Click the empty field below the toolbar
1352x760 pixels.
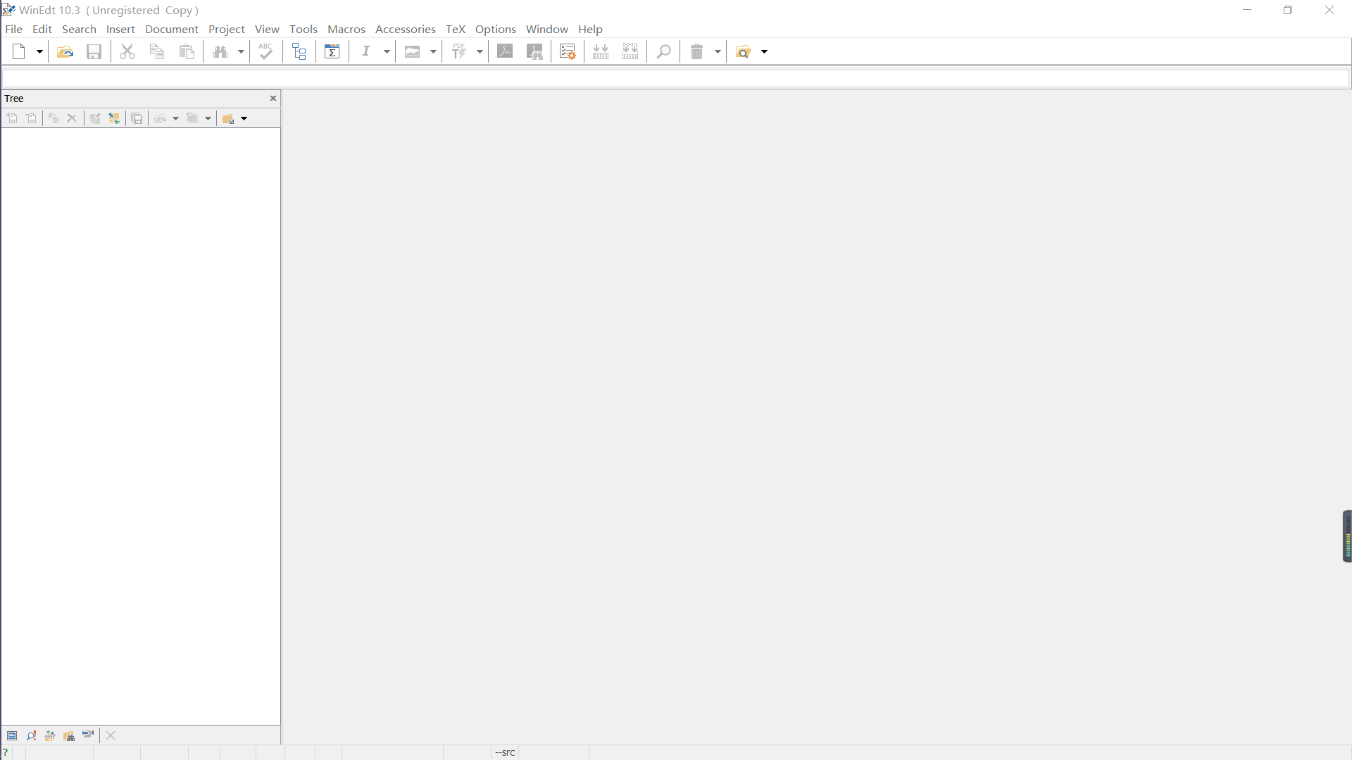(x=675, y=78)
